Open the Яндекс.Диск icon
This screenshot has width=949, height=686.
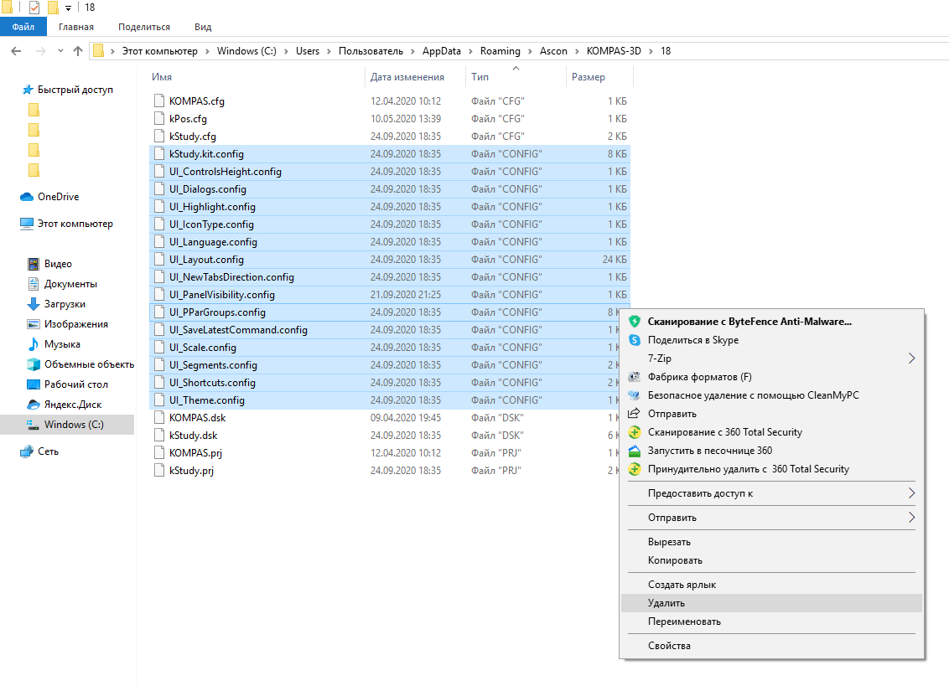pyautogui.click(x=34, y=404)
